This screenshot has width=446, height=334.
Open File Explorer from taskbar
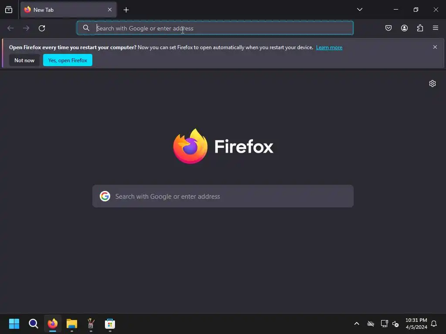pos(72,324)
